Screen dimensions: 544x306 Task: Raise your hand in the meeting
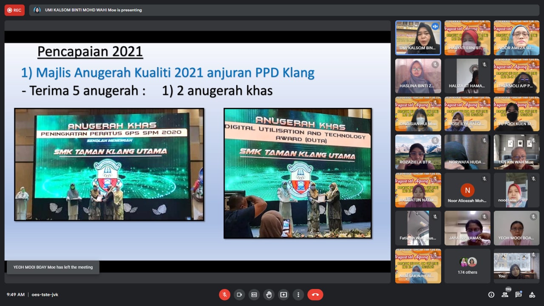tap(269, 295)
